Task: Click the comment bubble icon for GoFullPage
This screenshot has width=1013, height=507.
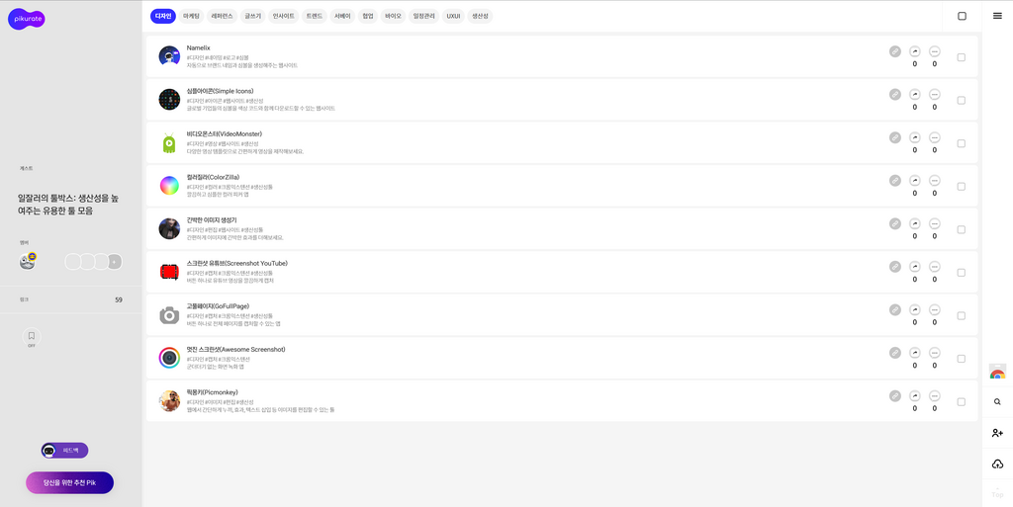Action: [x=934, y=309]
